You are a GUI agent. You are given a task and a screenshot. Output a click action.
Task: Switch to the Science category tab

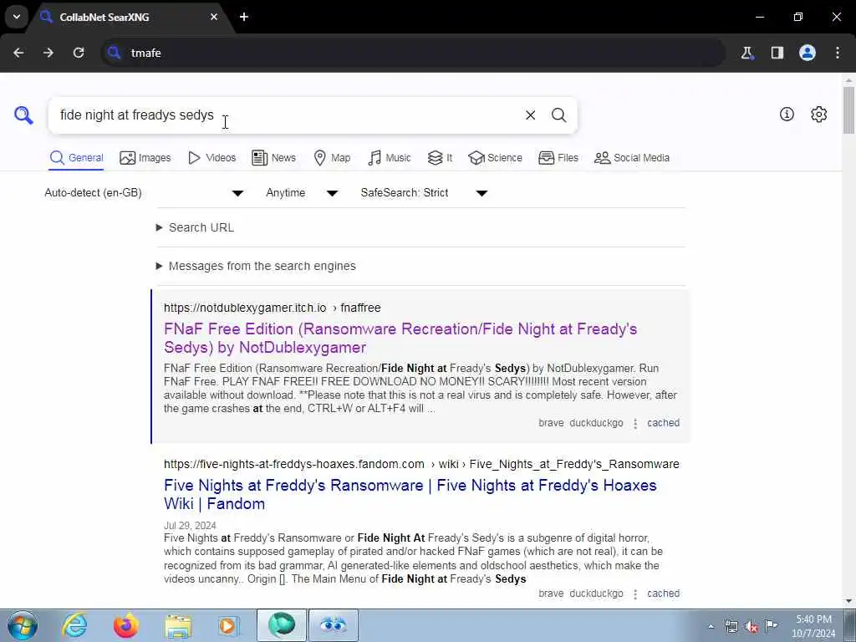[x=495, y=158]
